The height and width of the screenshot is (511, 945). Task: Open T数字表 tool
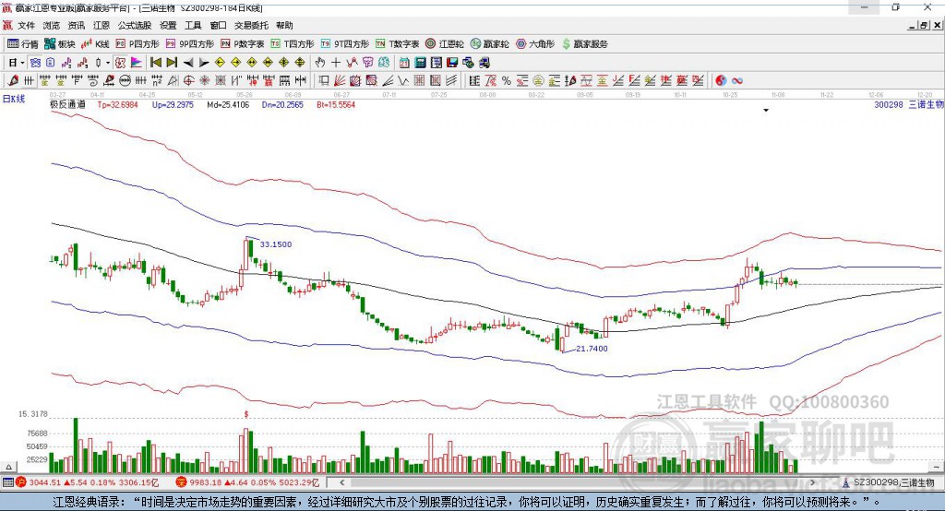397,44
